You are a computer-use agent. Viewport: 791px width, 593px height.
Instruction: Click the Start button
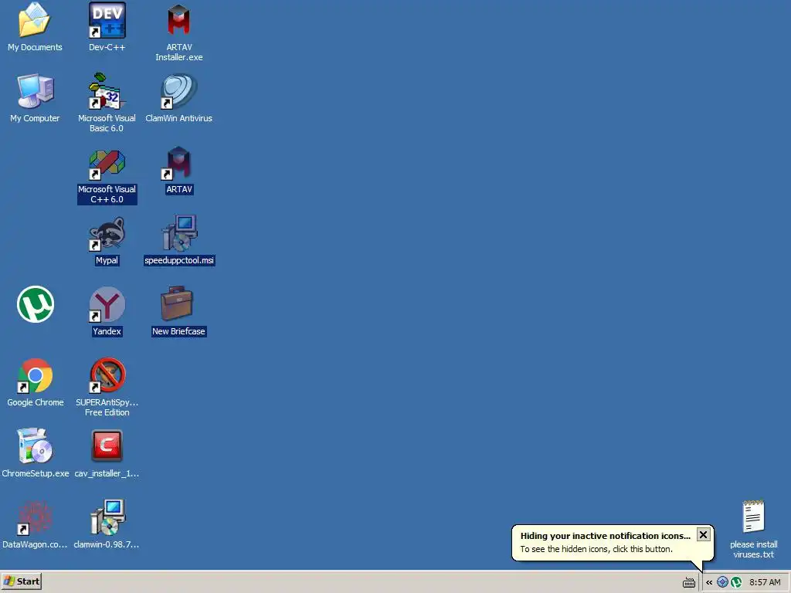click(x=21, y=581)
